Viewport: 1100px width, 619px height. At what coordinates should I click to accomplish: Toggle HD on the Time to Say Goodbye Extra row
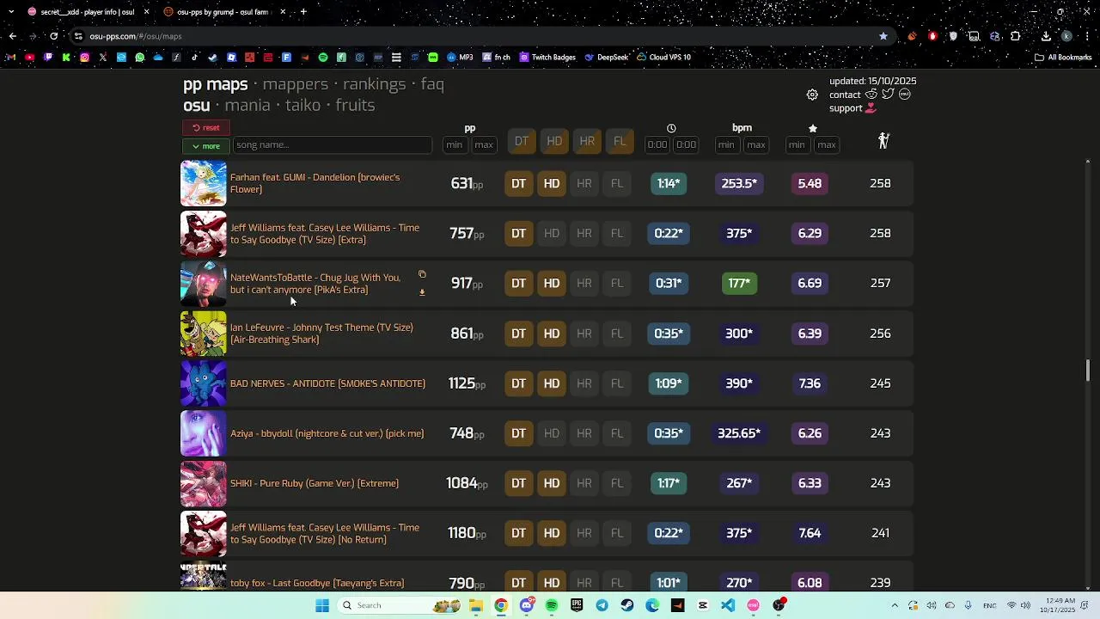pyautogui.click(x=552, y=233)
